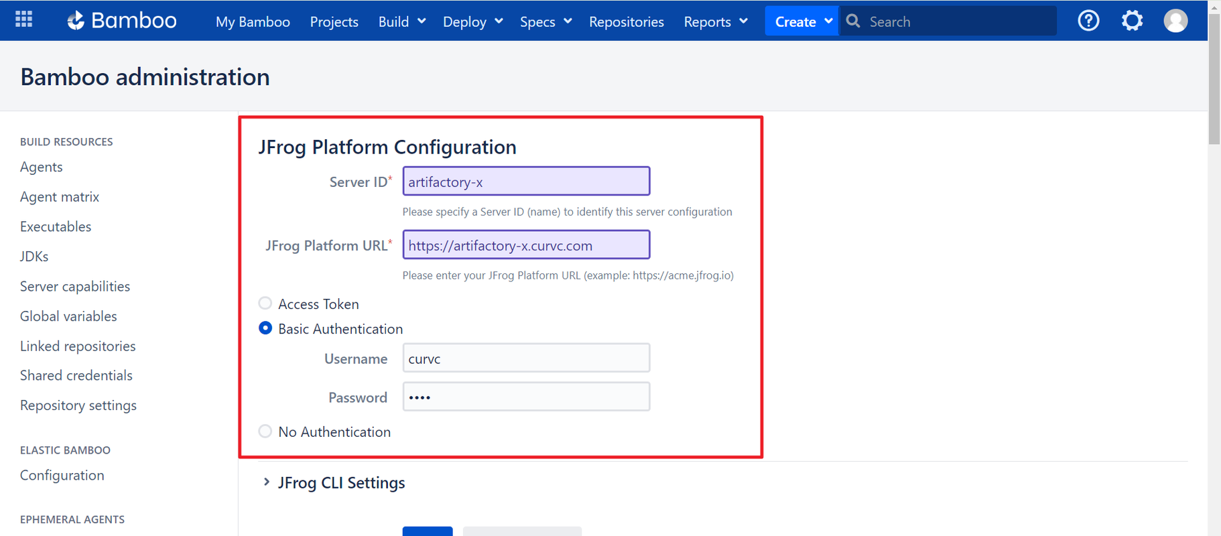Open JDKs sidebar link
This screenshot has width=1221, height=536.
click(34, 257)
